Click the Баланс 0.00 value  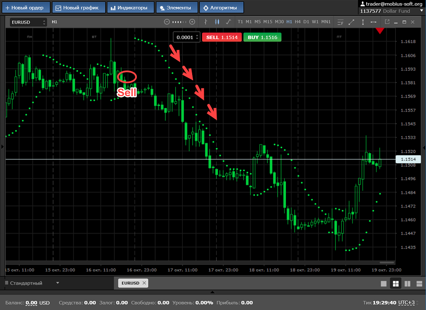(31, 303)
